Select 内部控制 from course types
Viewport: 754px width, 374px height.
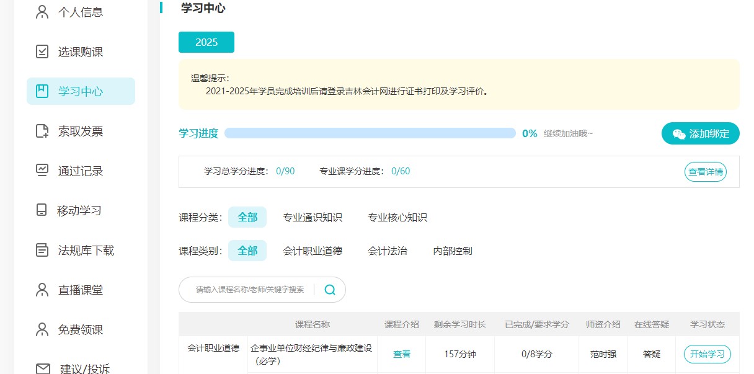coord(453,251)
